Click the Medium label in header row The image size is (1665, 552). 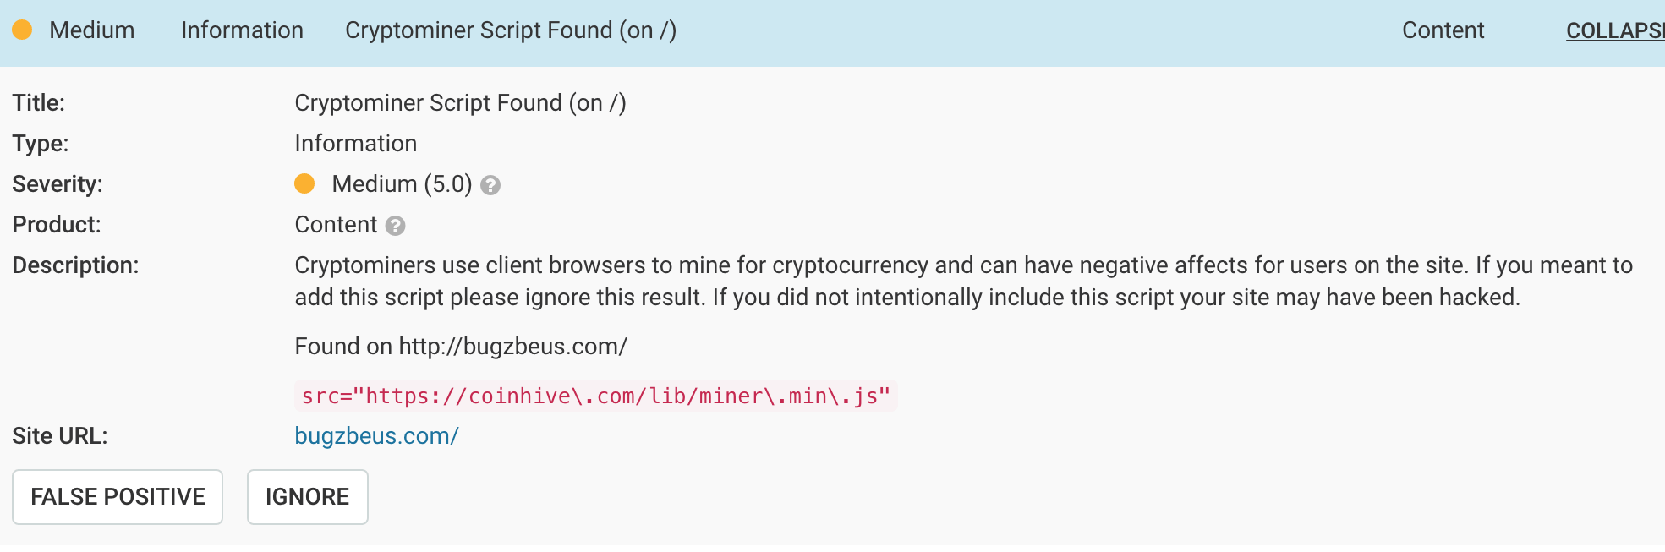point(91,30)
